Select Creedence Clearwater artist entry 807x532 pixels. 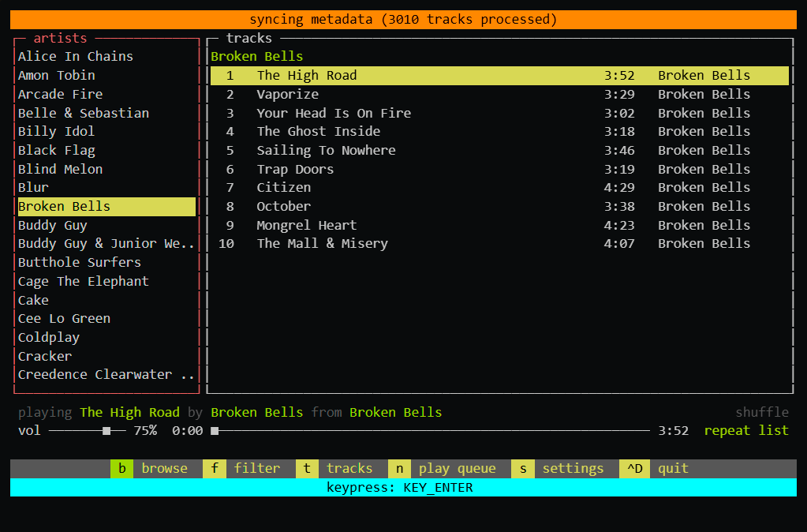pyautogui.click(x=106, y=375)
